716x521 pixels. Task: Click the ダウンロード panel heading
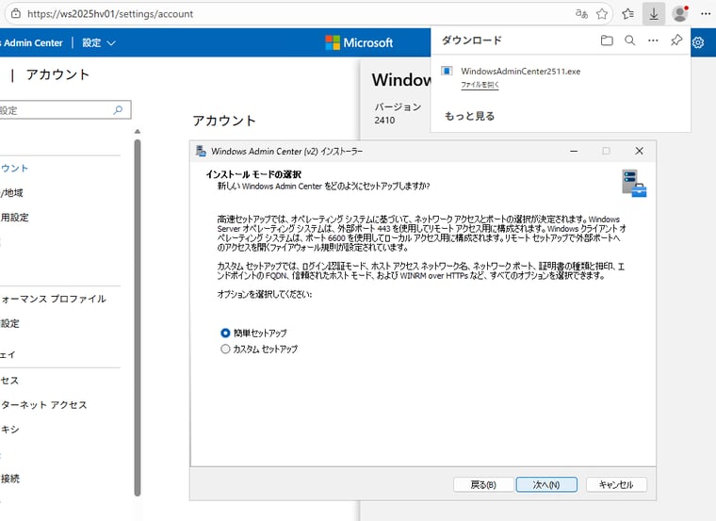pos(472,41)
